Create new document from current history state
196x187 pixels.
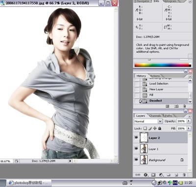167,106
